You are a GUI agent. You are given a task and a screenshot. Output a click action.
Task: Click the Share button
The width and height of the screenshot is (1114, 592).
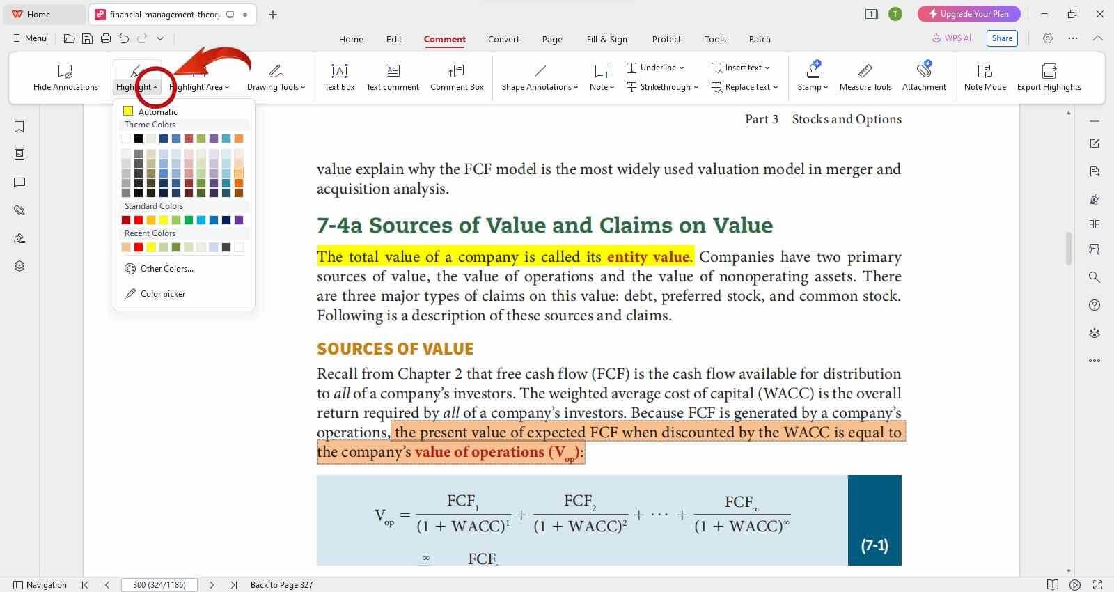click(x=1002, y=38)
